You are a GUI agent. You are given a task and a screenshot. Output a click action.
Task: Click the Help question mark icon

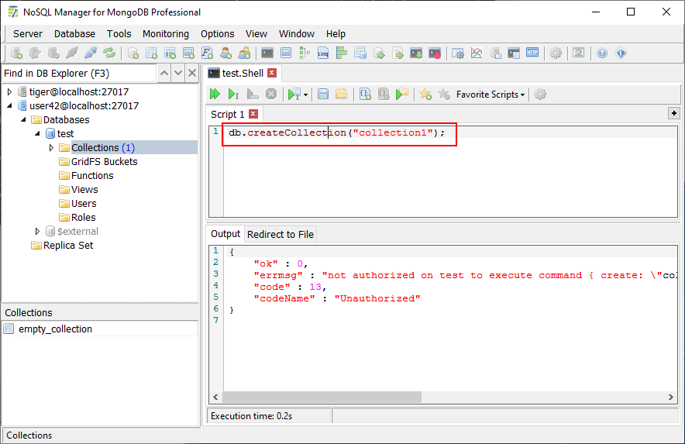tap(602, 53)
